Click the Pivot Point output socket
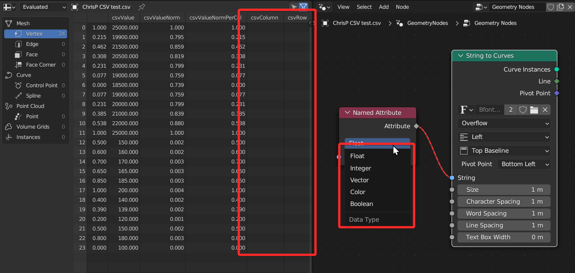This screenshot has width=575, height=273. point(557,93)
